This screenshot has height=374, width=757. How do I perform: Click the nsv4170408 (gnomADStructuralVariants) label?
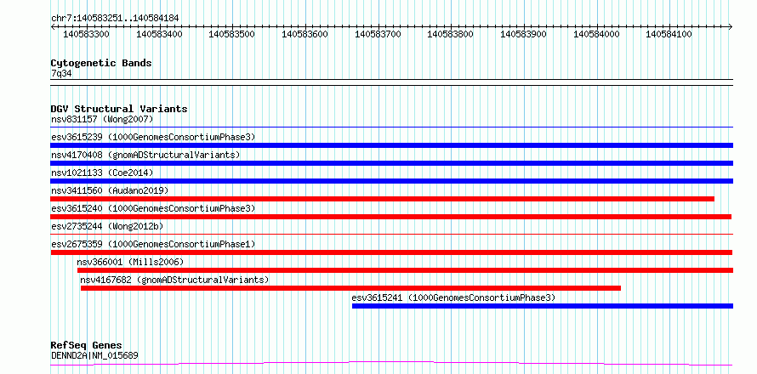tap(145, 155)
